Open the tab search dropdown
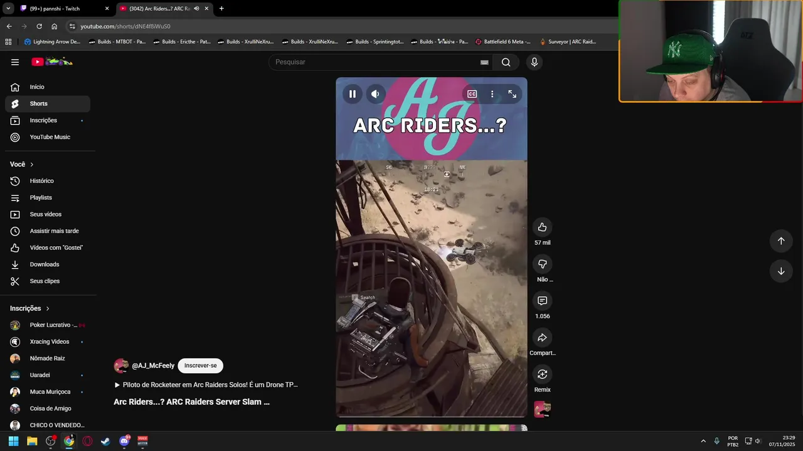This screenshot has height=451, width=803. [x=8, y=9]
